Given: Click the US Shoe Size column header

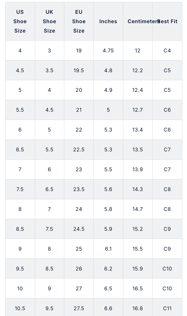Looking at the screenshot, I should [x=20, y=21].
